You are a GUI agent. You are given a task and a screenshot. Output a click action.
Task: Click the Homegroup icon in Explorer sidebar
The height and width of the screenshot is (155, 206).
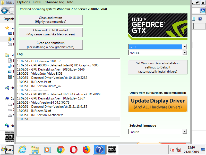(7, 88)
